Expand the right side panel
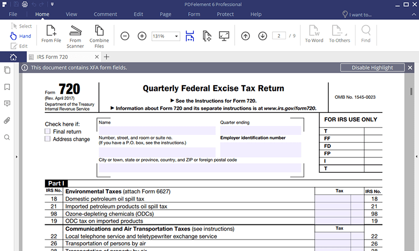Screen dimensions: 419x251 [416, 156]
